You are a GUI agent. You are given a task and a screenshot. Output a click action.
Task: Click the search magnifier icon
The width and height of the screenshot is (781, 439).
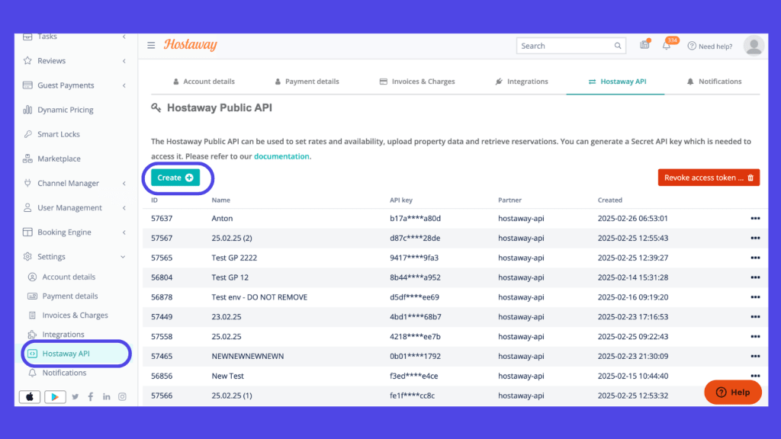click(618, 46)
